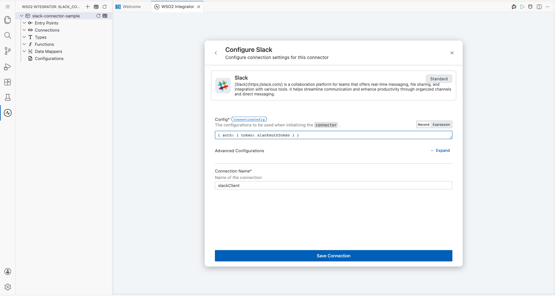
Task: Click the ConnectionConfig type link
Action: point(249,119)
